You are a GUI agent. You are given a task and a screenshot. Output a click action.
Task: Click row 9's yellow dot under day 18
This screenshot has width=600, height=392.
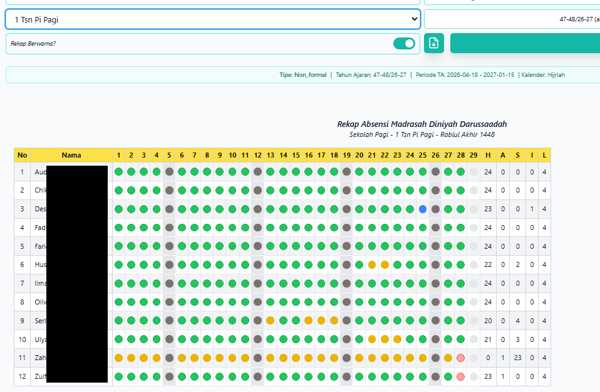click(334, 321)
